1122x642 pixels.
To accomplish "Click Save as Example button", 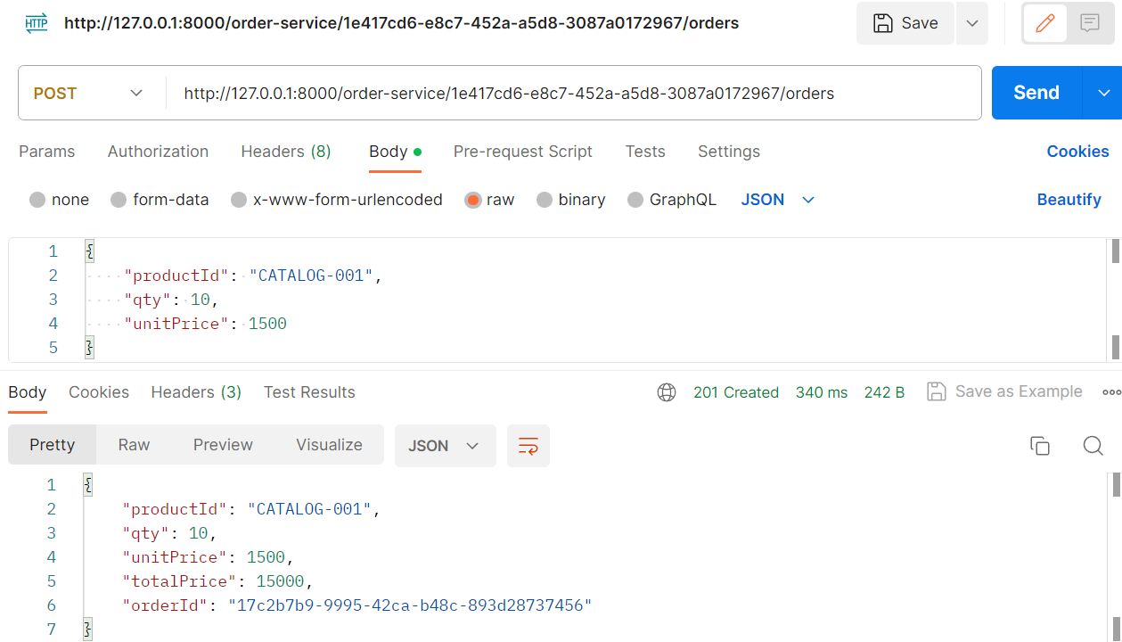I will (1004, 391).
